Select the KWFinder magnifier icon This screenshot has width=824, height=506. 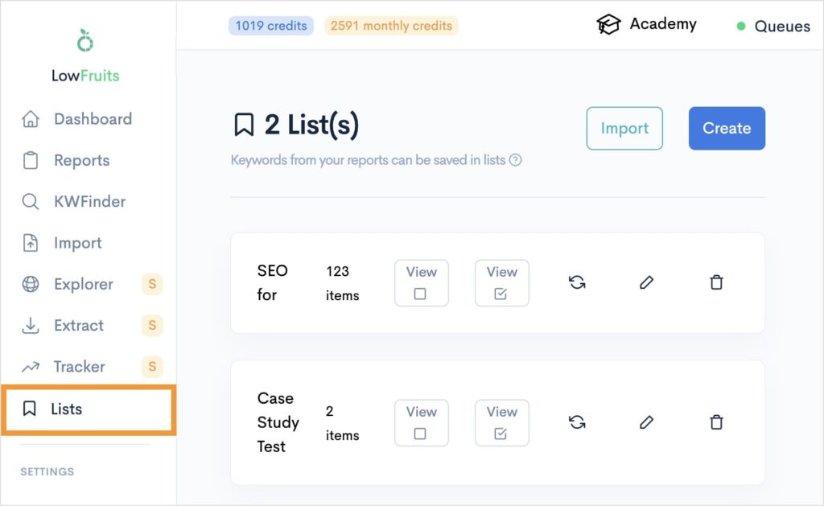click(30, 201)
